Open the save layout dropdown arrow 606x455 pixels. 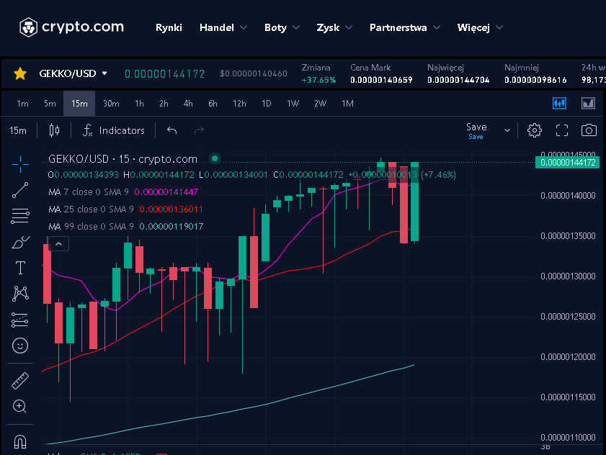(507, 130)
